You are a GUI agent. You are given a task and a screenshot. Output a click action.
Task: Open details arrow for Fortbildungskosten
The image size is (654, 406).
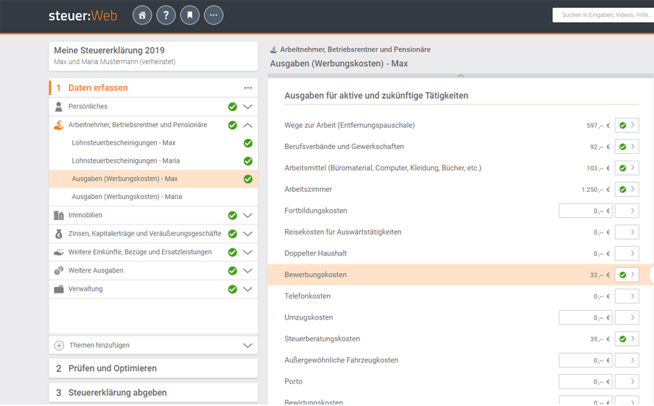pos(627,211)
